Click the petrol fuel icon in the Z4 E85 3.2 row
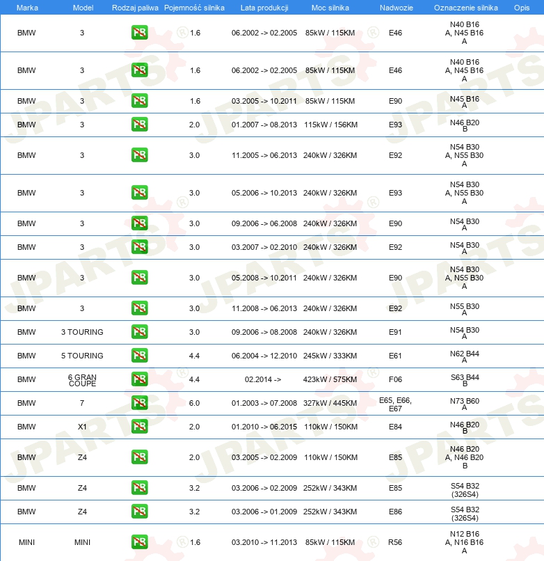 pyautogui.click(x=140, y=488)
